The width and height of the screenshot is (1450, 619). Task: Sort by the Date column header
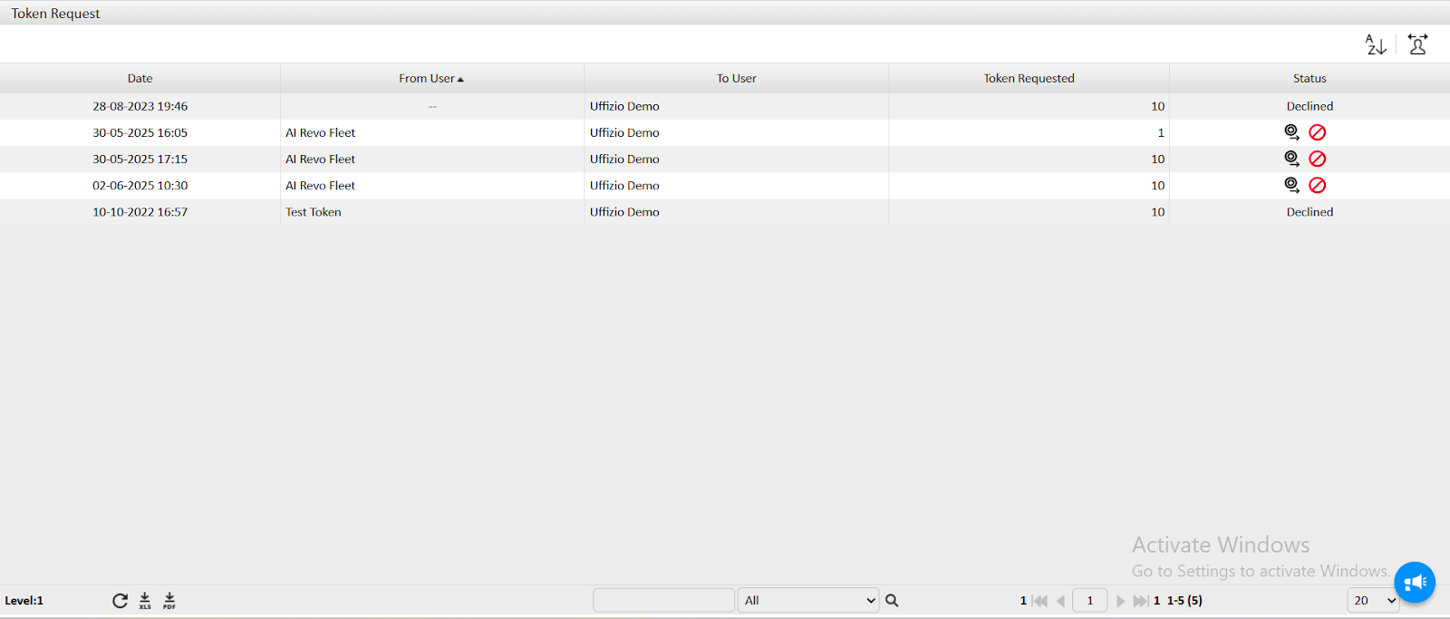140,79
